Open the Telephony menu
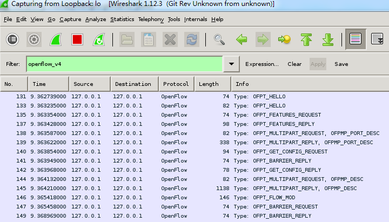 pos(151,19)
